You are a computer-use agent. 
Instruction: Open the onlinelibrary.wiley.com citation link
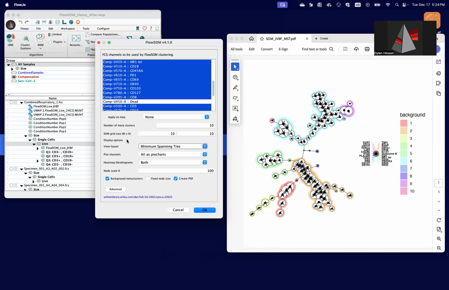138,197
